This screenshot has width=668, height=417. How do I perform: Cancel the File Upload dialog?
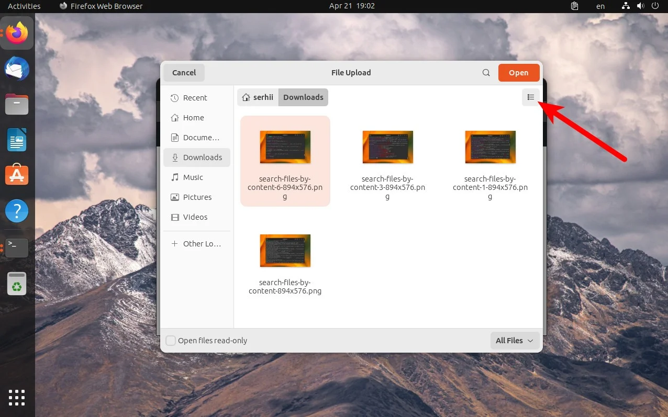(184, 73)
